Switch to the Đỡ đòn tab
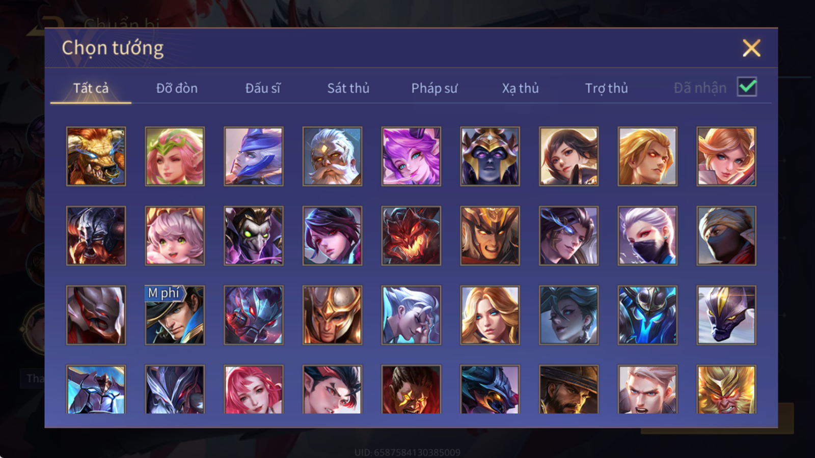This screenshot has width=815, height=458. [177, 88]
